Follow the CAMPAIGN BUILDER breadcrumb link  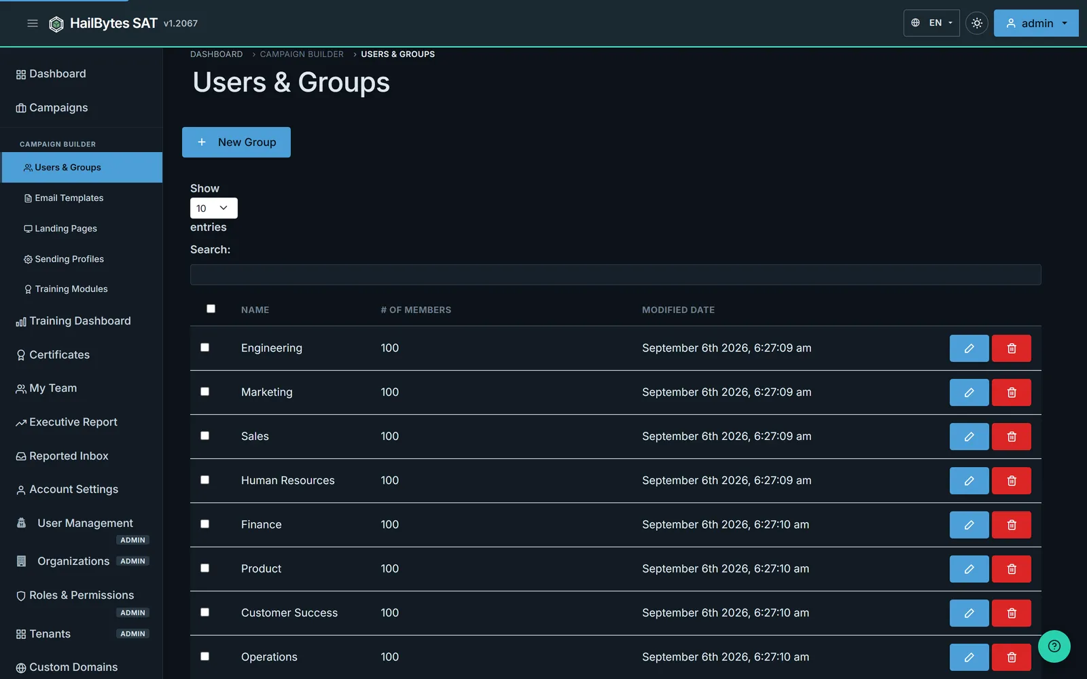pos(302,54)
